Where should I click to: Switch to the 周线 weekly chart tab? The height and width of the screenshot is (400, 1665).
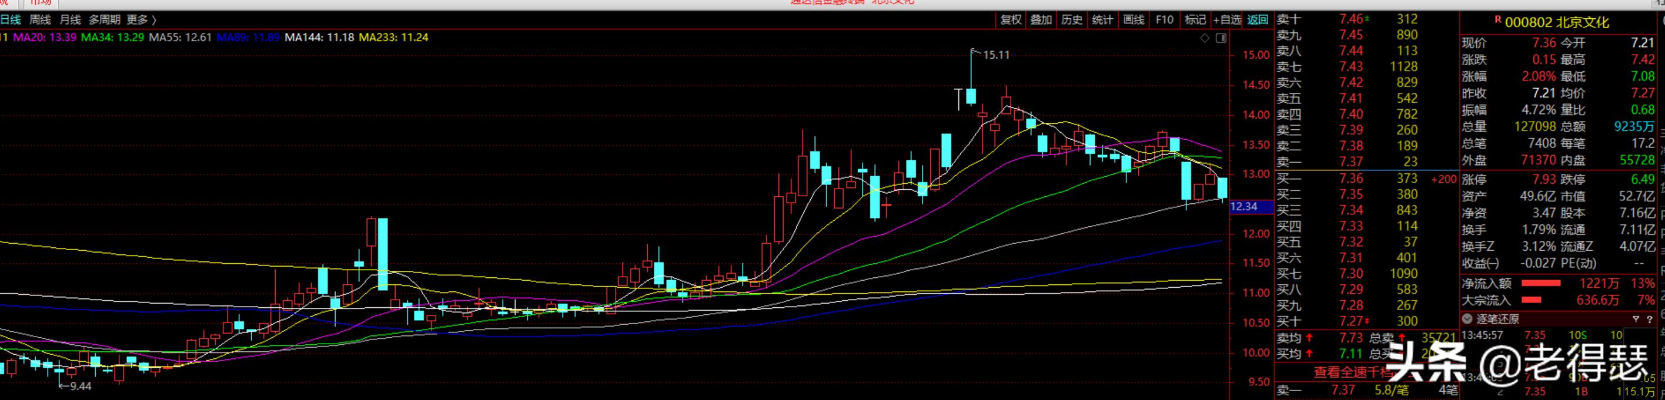click(x=40, y=20)
